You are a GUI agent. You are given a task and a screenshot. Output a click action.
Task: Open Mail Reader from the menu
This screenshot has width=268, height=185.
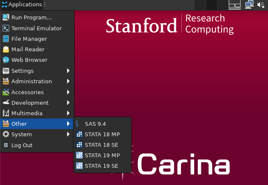(37, 49)
